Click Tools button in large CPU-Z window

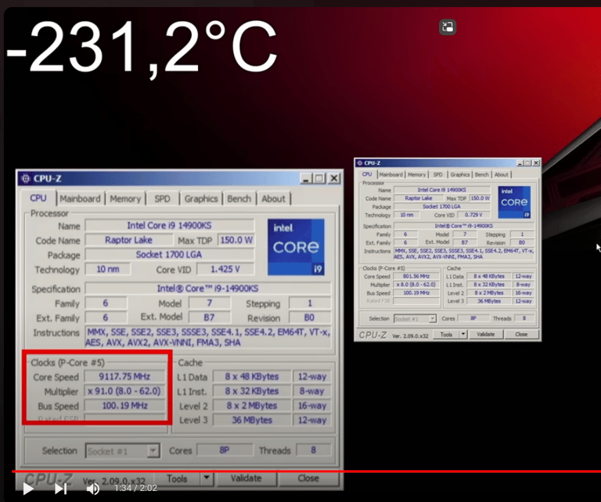pos(177,479)
